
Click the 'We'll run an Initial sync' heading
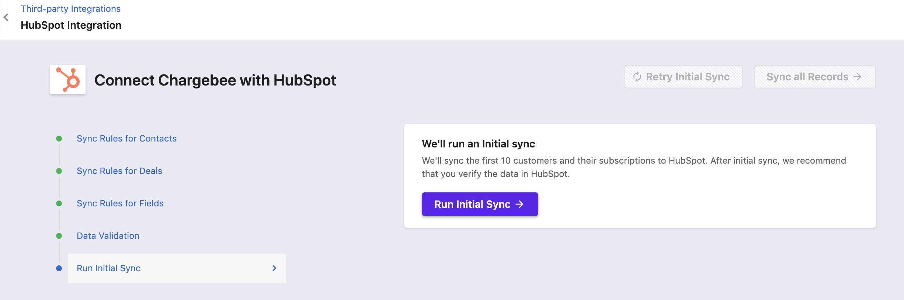(x=478, y=144)
